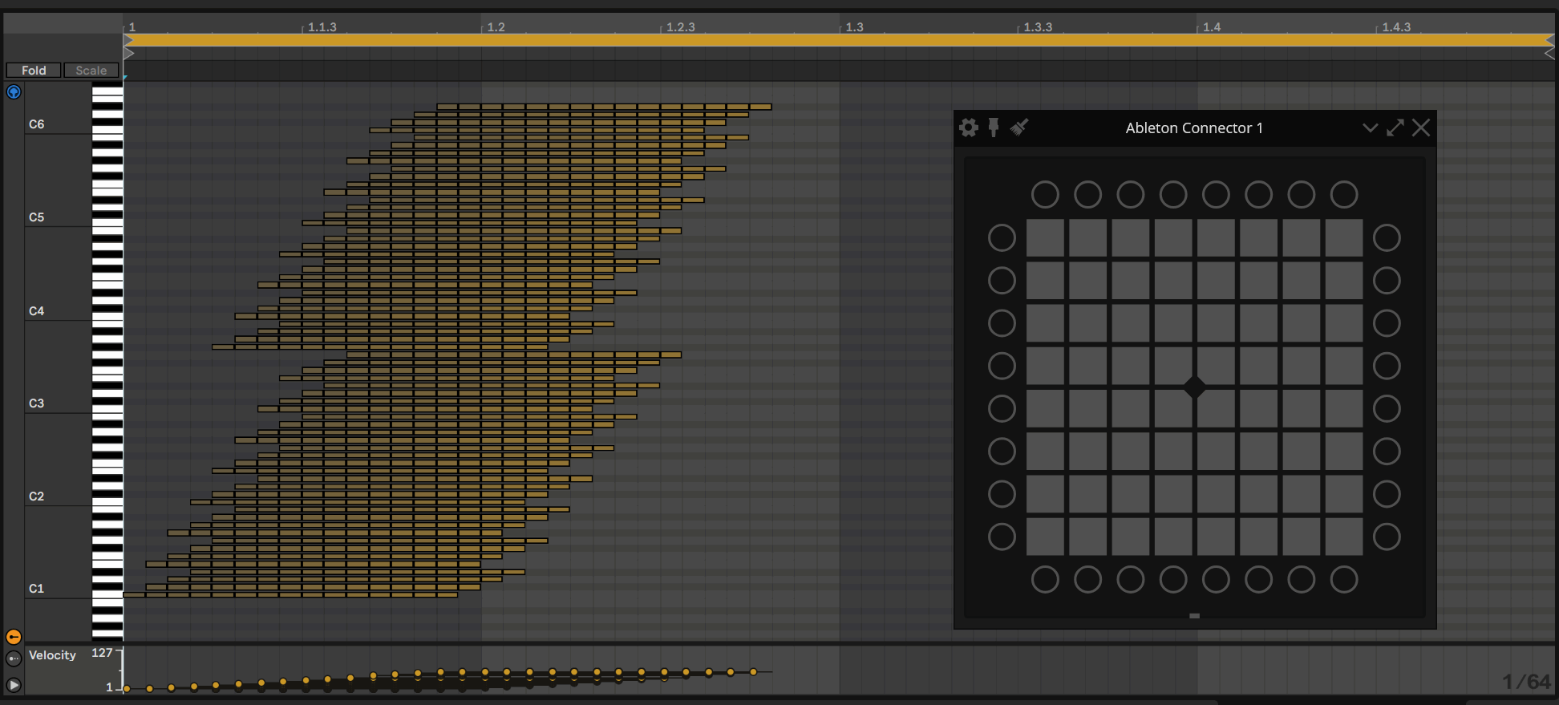Toggle the orange velocity lane button
This screenshot has width=1559, height=705.
[14, 637]
